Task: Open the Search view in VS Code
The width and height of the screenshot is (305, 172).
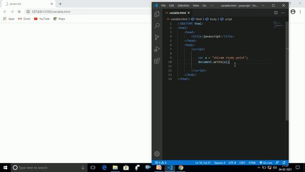Action: pyautogui.click(x=157, y=25)
